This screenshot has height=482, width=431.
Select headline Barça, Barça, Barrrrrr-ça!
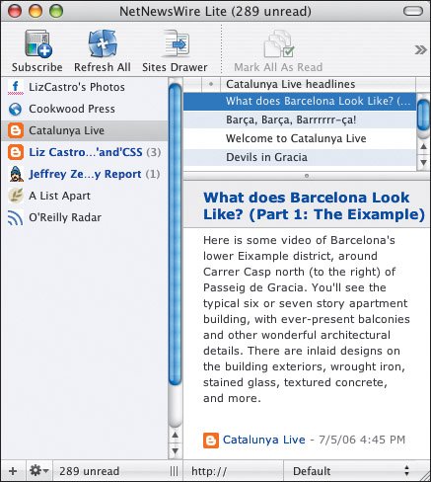click(300, 120)
